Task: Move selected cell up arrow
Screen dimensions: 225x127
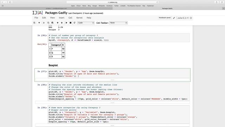Action: click(58, 23)
